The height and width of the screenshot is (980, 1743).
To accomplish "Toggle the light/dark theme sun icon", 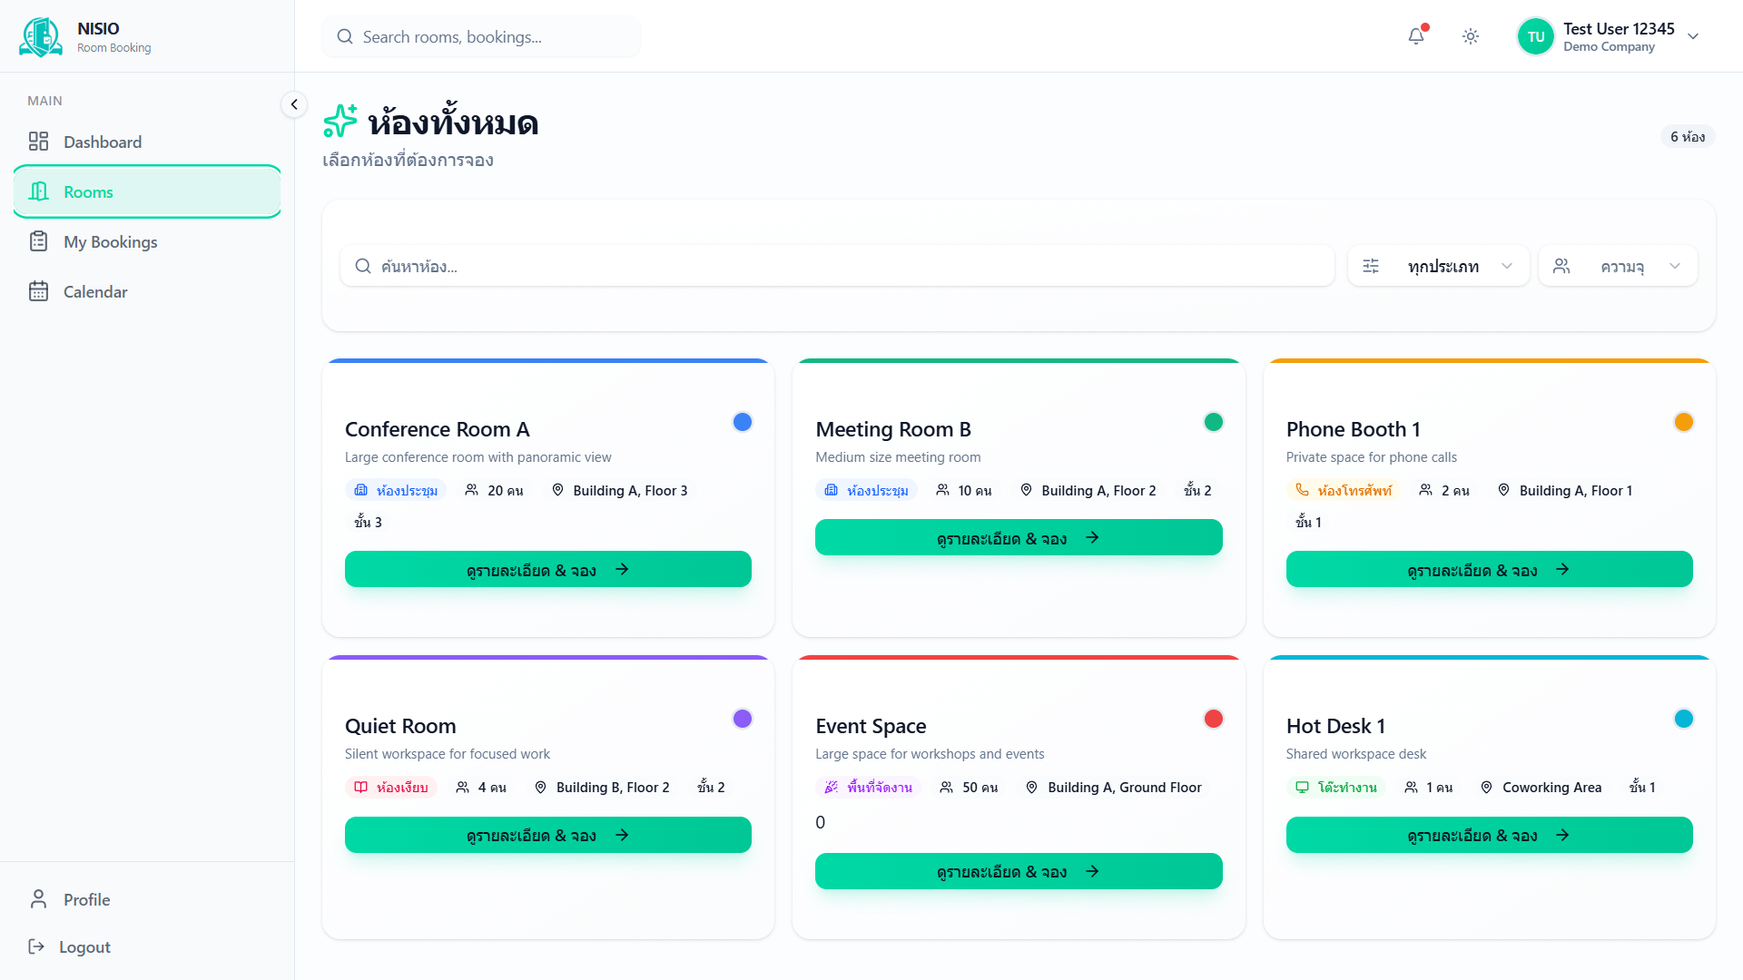I will click(x=1471, y=36).
